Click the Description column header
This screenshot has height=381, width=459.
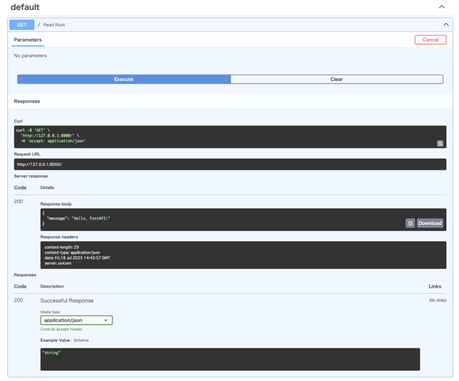(52, 286)
